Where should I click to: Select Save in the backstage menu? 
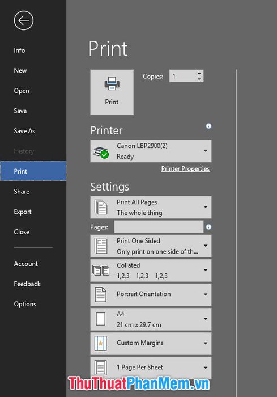pyautogui.click(x=20, y=111)
